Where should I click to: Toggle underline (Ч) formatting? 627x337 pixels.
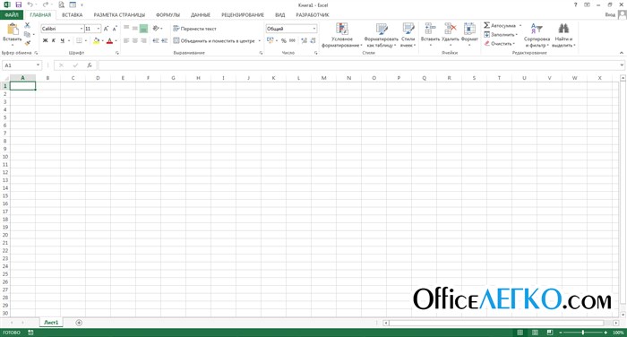63,40
